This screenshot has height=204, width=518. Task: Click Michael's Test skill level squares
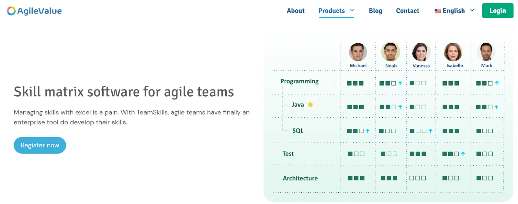point(356,154)
